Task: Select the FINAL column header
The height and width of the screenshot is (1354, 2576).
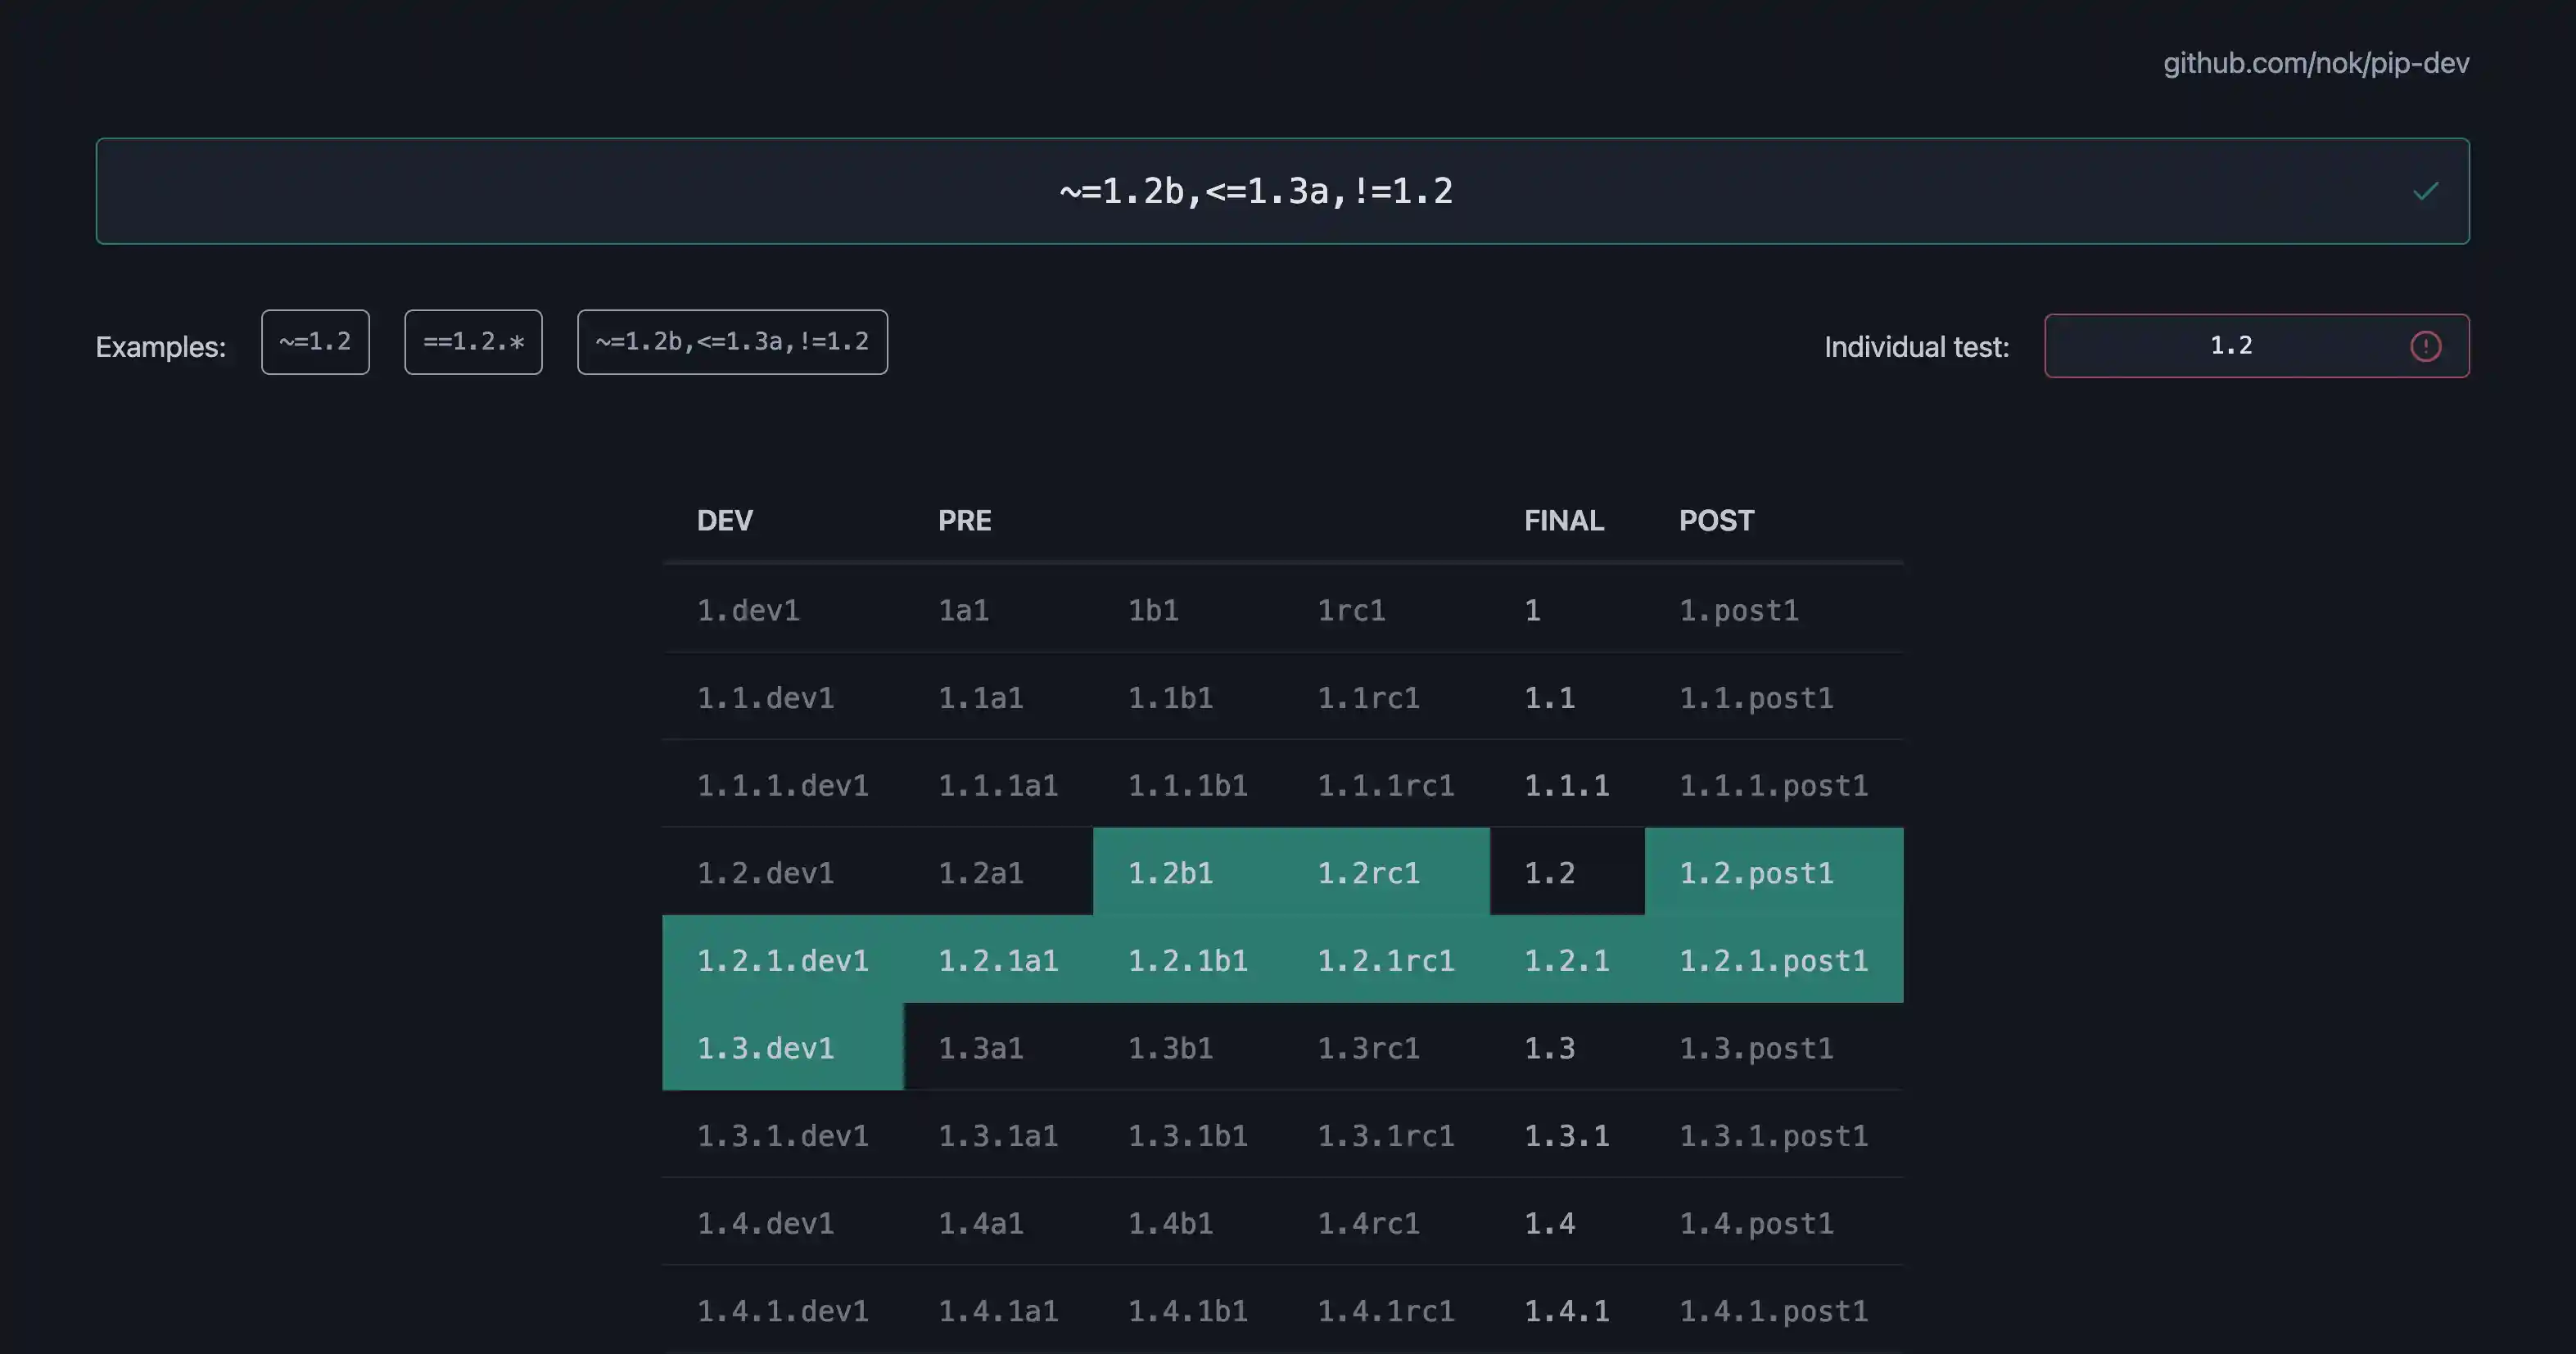Action: click(1564, 520)
